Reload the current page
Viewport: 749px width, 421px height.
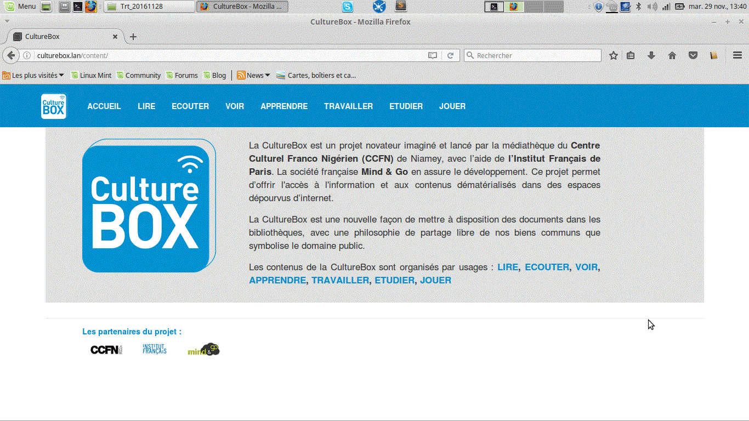click(x=450, y=55)
